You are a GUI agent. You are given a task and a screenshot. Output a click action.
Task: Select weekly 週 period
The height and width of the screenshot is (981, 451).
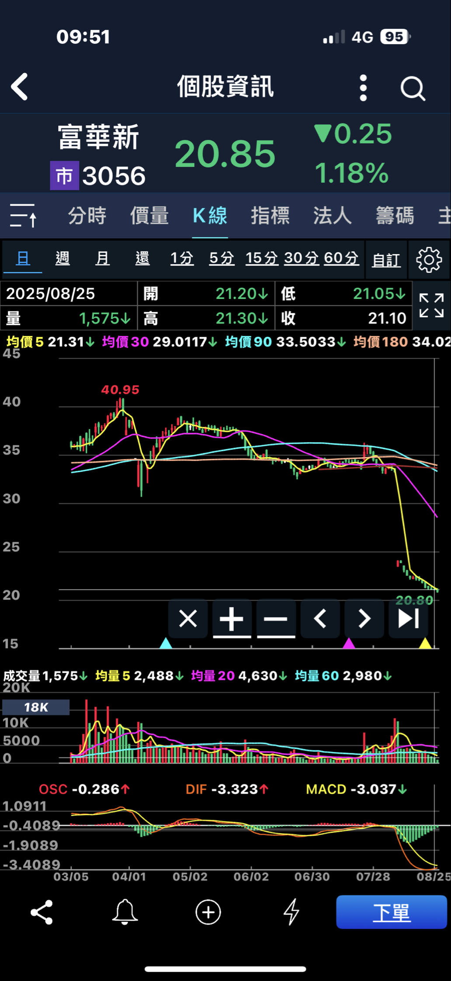coord(62,258)
